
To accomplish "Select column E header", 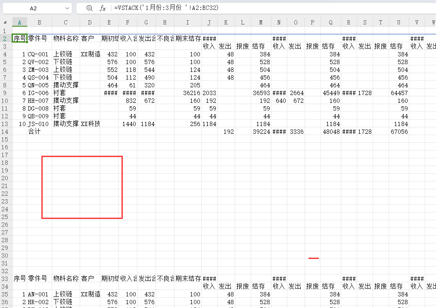I will (x=109, y=22).
